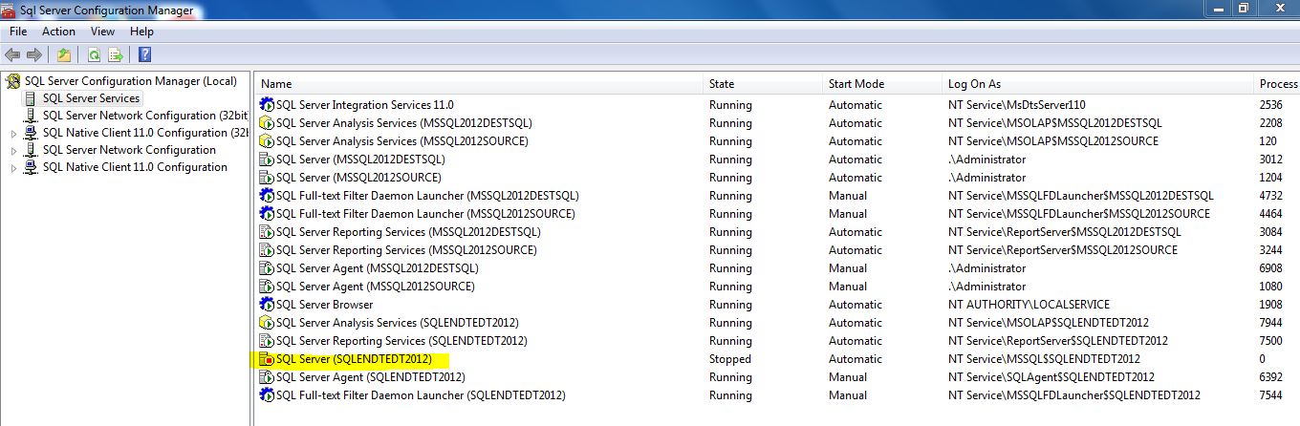The width and height of the screenshot is (1300, 426).
Task: Click the Forward arrow toolbar icon
Action: pyautogui.click(x=34, y=54)
